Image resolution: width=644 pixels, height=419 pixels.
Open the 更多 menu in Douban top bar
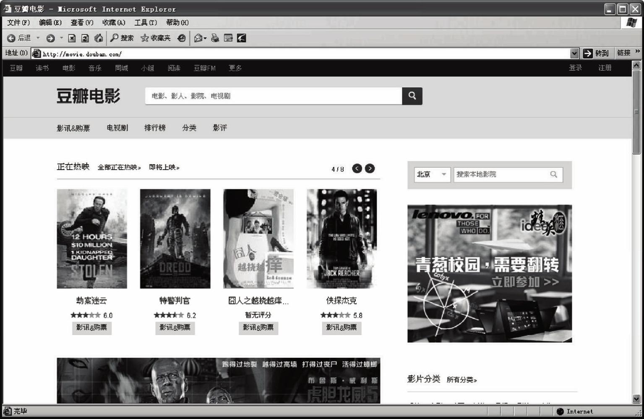[x=235, y=68]
